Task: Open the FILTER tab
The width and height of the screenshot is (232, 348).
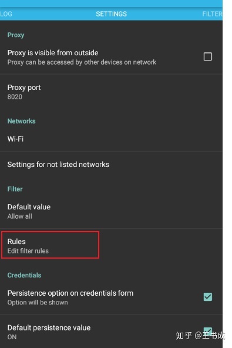Action: [212, 14]
